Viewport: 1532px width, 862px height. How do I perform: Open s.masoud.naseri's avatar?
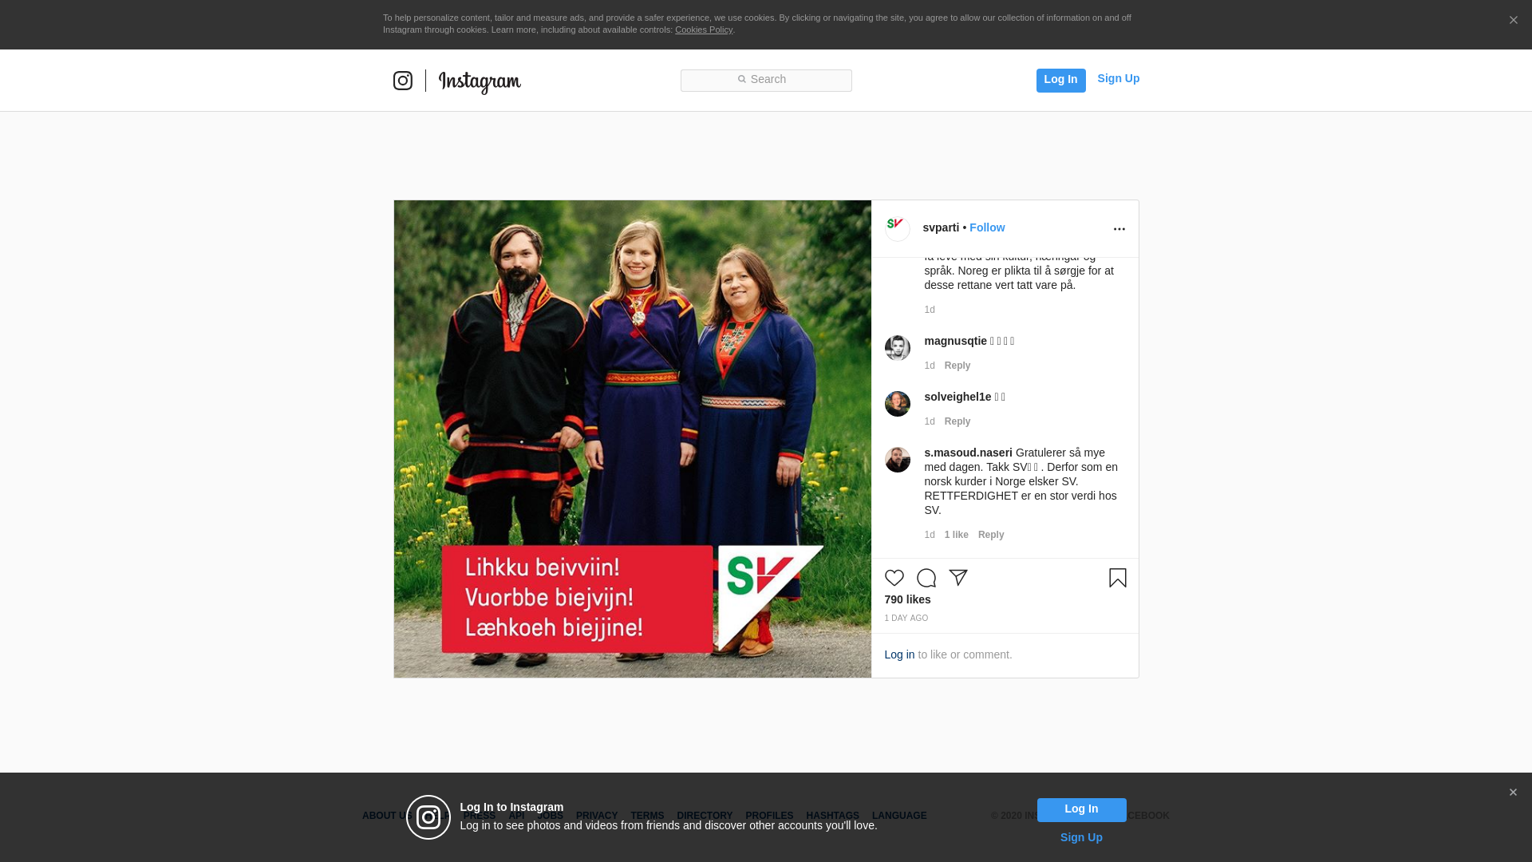898,460
